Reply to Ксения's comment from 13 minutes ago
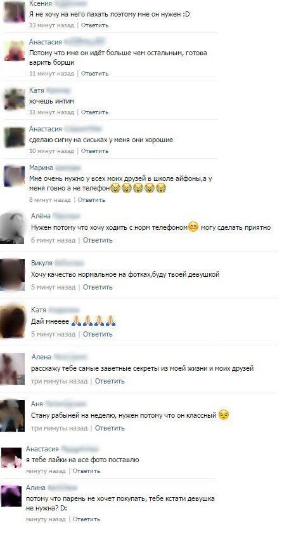 [94, 25]
